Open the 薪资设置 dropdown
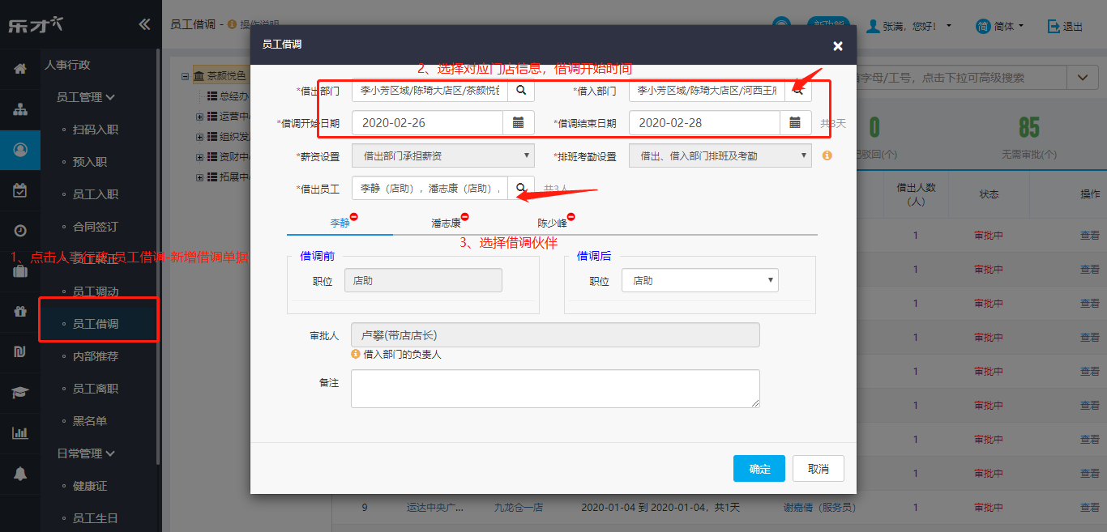Screen dimensions: 1107x532 443,155
